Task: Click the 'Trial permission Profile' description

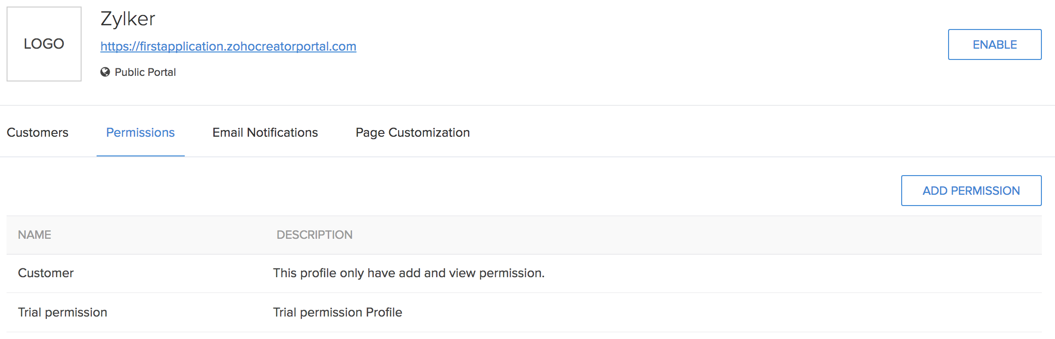Action: [337, 312]
